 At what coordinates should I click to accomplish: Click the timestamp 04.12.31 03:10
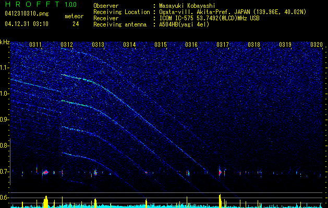[x=27, y=24]
